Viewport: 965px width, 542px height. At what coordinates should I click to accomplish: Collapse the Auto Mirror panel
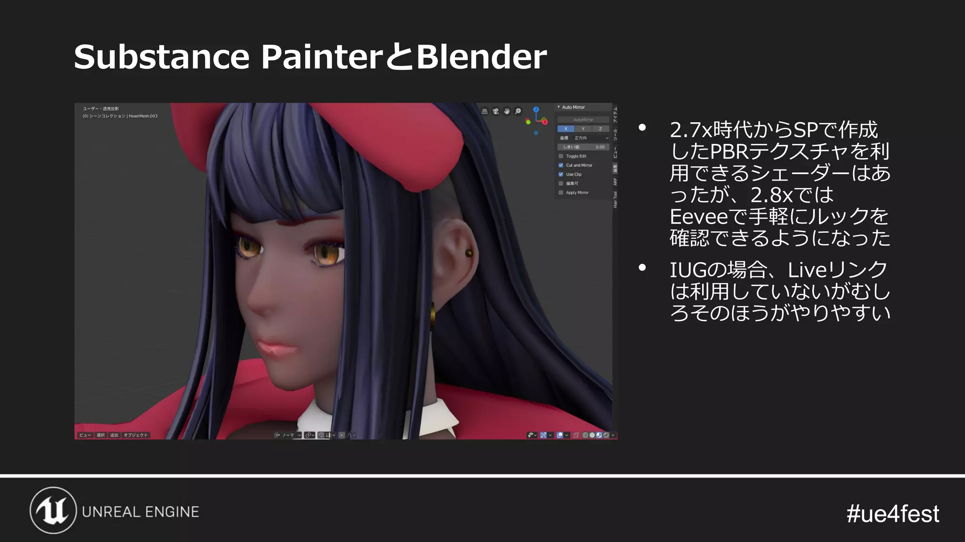click(559, 107)
